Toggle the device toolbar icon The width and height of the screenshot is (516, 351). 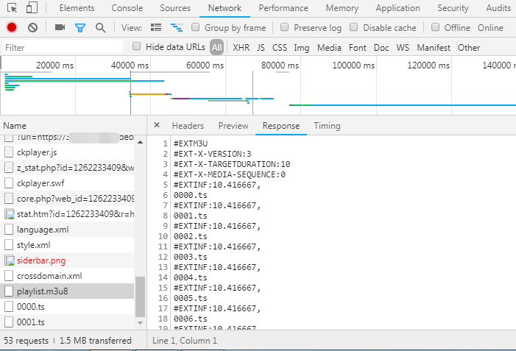pos(32,8)
